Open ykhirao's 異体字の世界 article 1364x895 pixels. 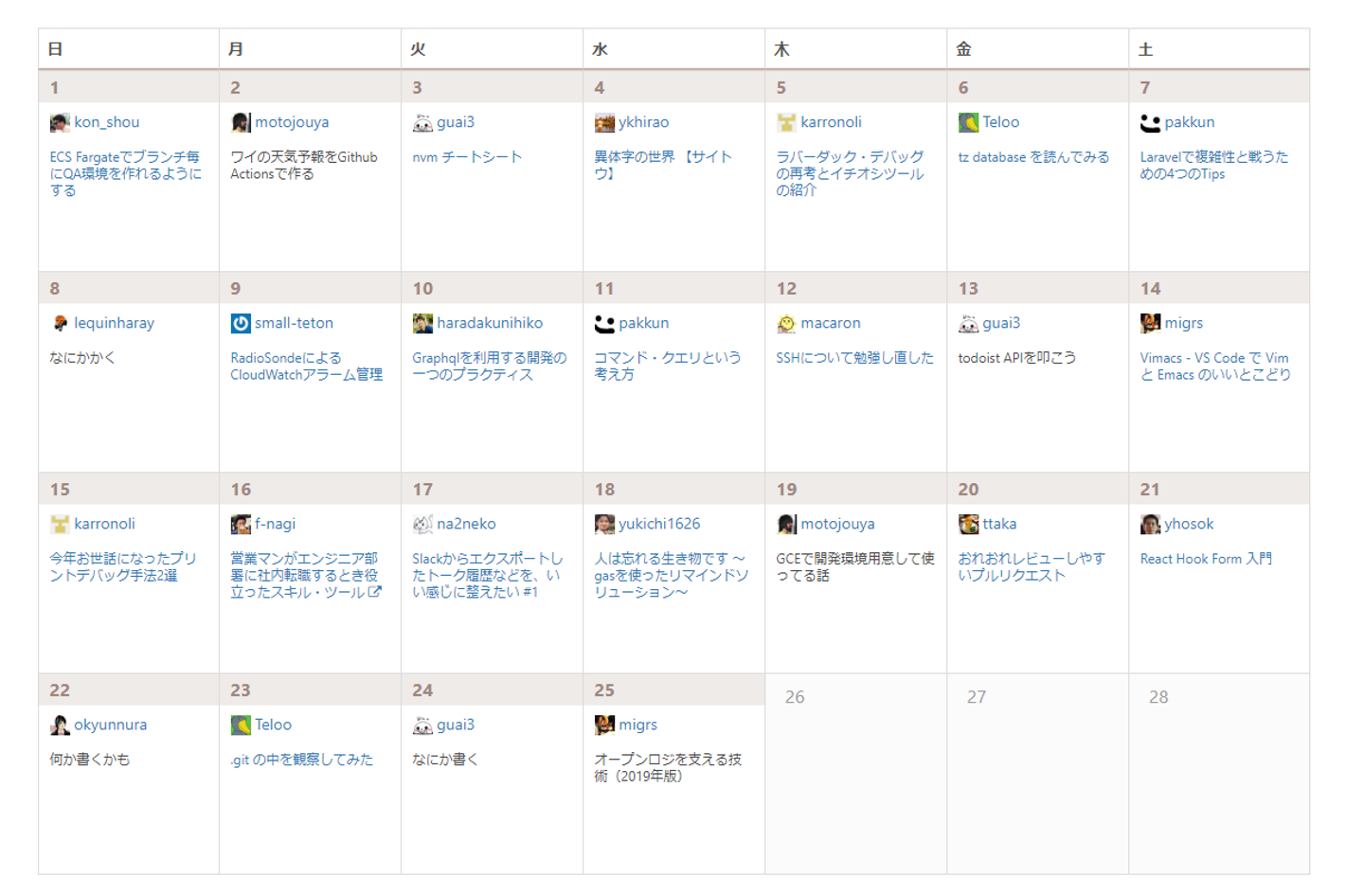(663, 165)
